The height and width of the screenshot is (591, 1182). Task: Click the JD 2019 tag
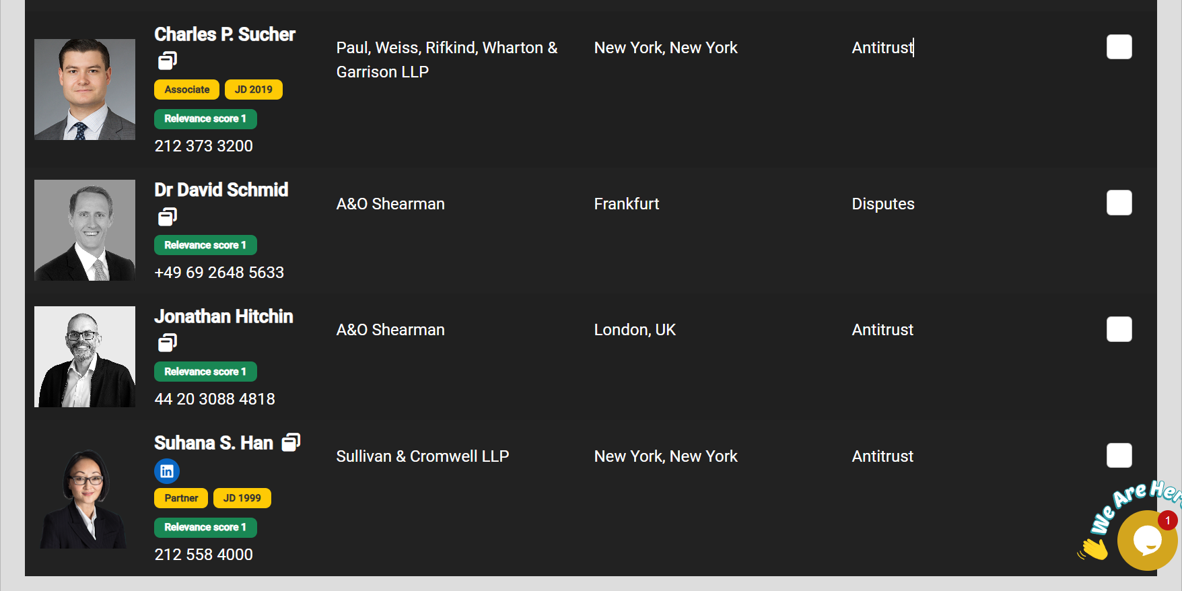pyautogui.click(x=253, y=90)
